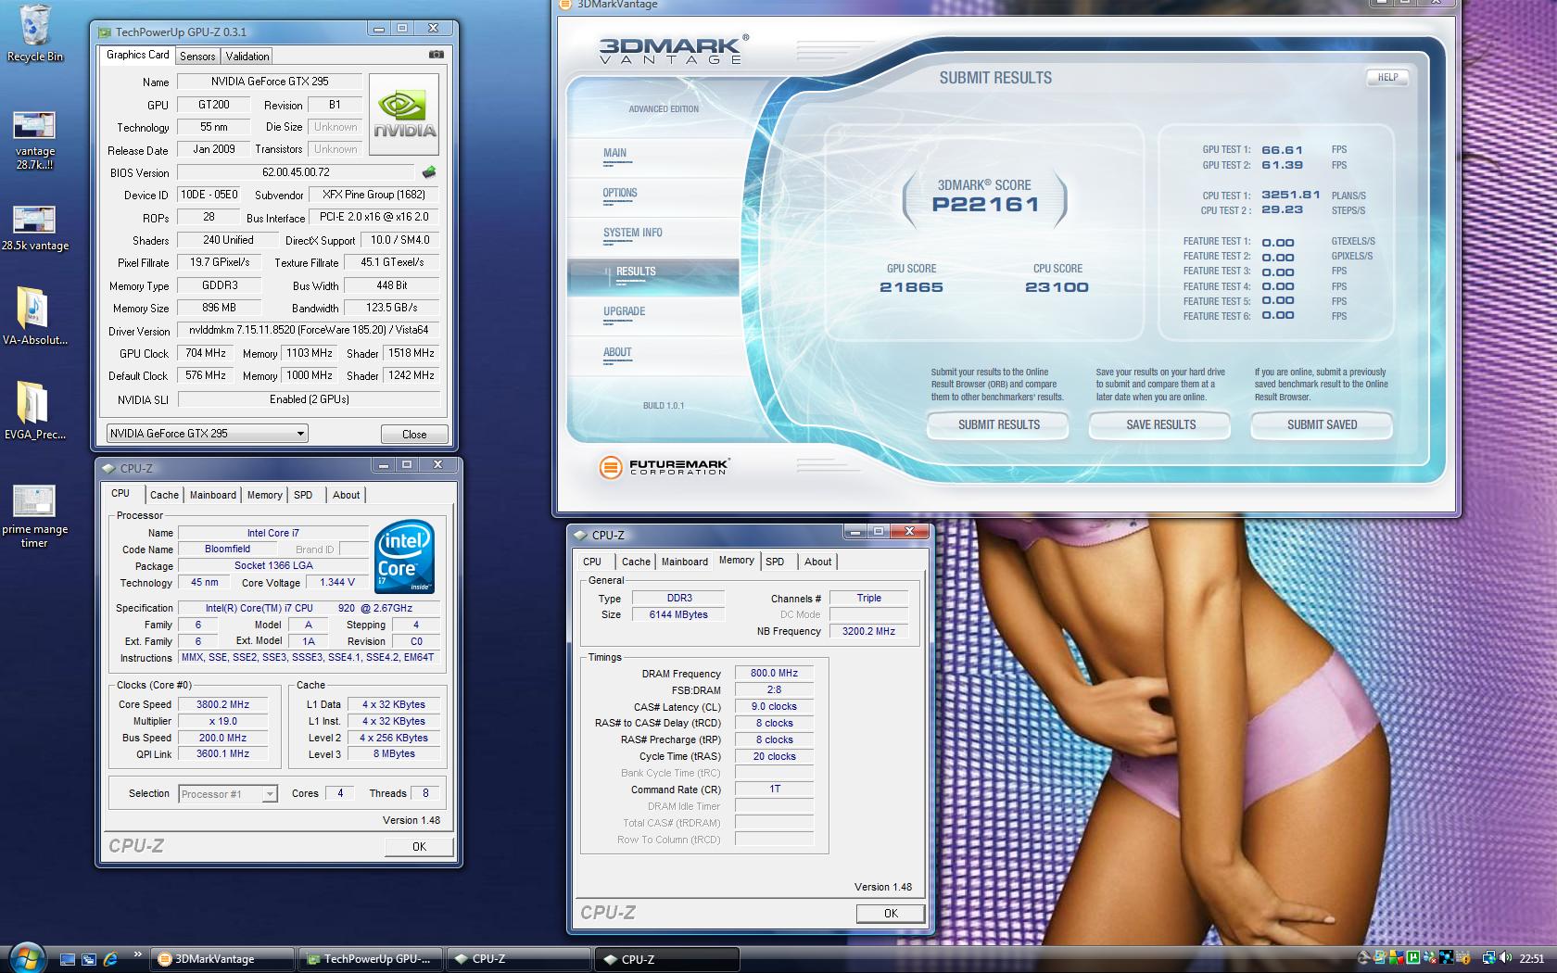The image size is (1557, 973).
Task: Click SUBMIT SAVED in 3DMark Vantage
Action: tap(1322, 424)
